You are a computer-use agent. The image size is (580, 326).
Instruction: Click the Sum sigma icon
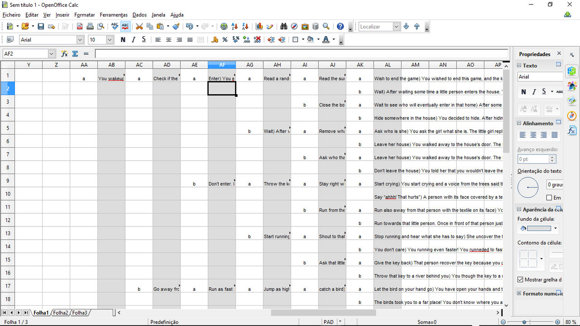coord(75,53)
